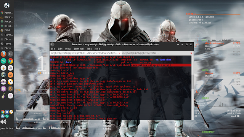Open the Earth globe launcher
The image size is (244, 137).
tap(3, 75)
